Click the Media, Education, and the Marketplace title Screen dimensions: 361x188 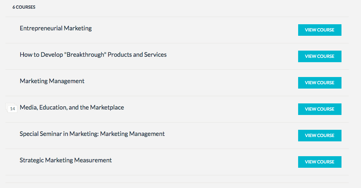pyautogui.click(x=72, y=108)
